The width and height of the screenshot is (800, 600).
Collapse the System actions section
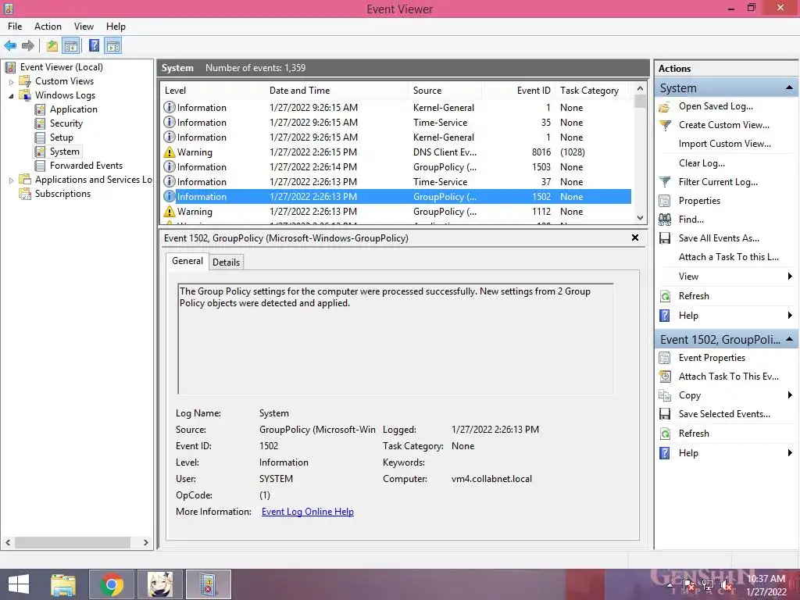tap(789, 87)
